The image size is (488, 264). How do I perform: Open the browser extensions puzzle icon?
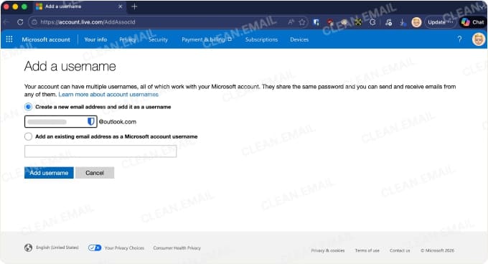pyautogui.click(x=372, y=22)
